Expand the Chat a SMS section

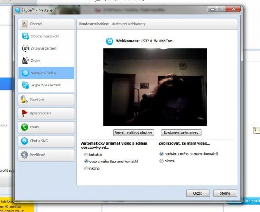[x=46, y=141]
